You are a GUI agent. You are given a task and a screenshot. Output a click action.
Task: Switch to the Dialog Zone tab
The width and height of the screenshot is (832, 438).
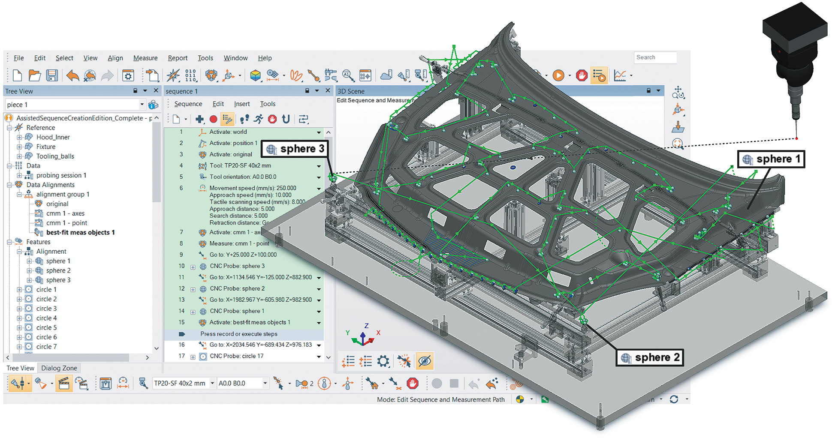(x=59, y=368)
